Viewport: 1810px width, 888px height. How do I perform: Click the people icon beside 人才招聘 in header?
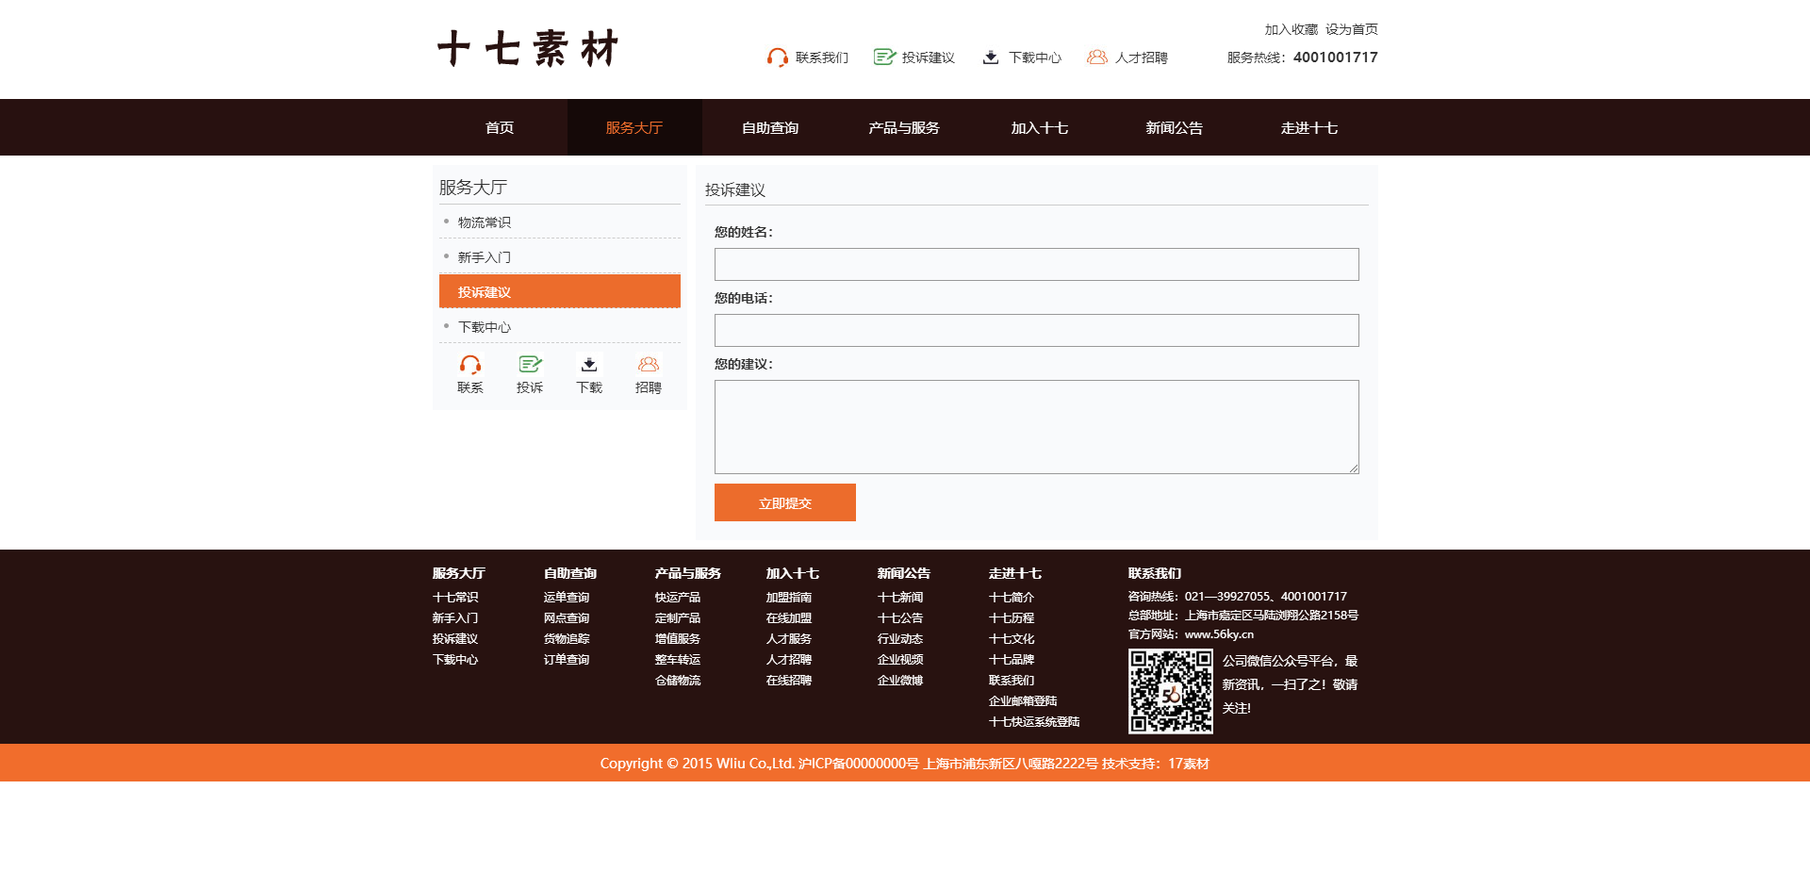coord(1096,58)
